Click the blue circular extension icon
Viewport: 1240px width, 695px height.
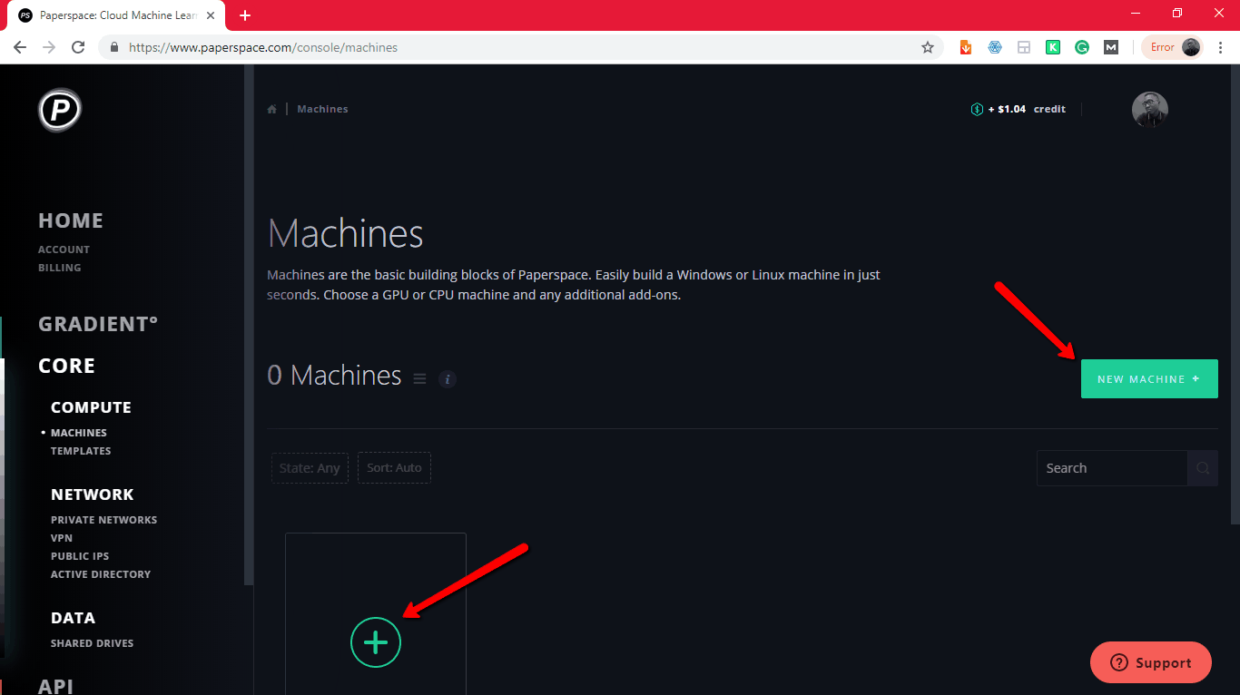(995, 47)
